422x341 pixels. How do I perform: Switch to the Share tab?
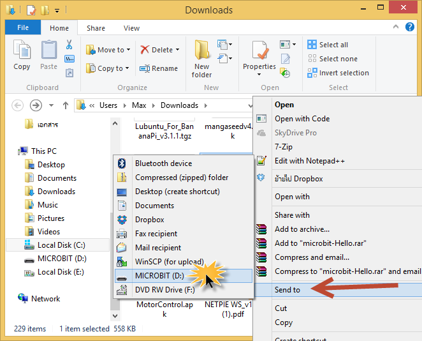pyautogui.click(x=96, y=28)
